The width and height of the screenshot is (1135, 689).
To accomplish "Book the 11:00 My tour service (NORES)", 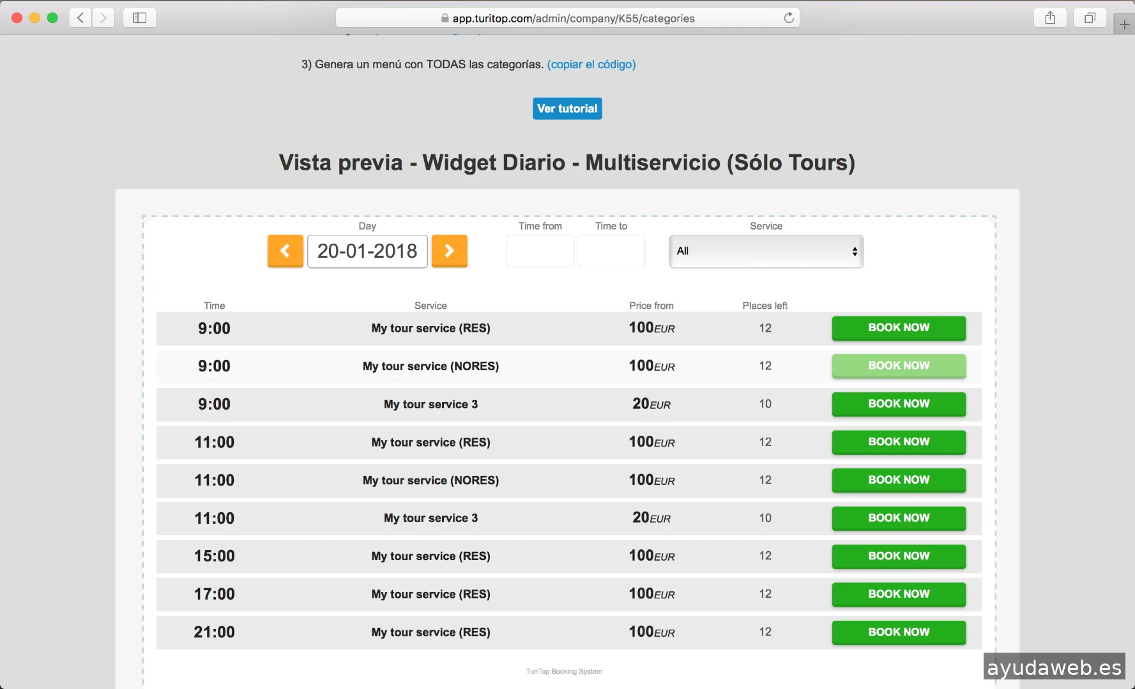I will coord(898,480).
